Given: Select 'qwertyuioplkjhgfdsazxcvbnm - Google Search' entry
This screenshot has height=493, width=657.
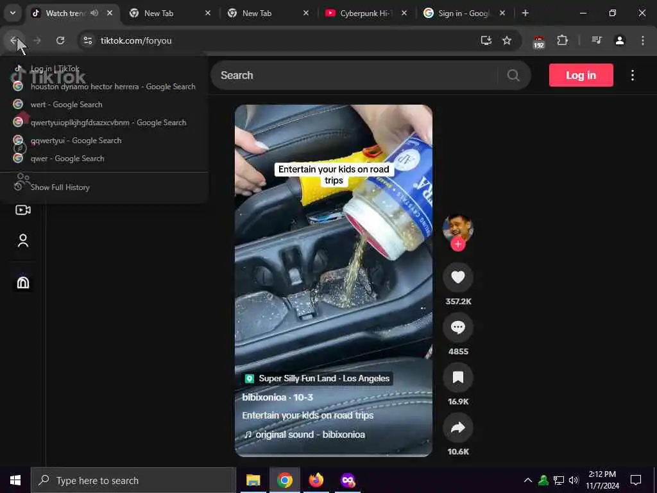Looking at the screenshot, I should (104, 123).
